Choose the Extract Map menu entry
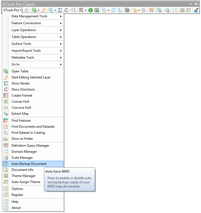 tap(33, 114)
